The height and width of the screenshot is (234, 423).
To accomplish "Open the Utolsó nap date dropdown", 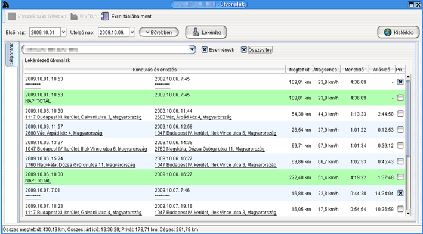I will [x=132, y=32].
